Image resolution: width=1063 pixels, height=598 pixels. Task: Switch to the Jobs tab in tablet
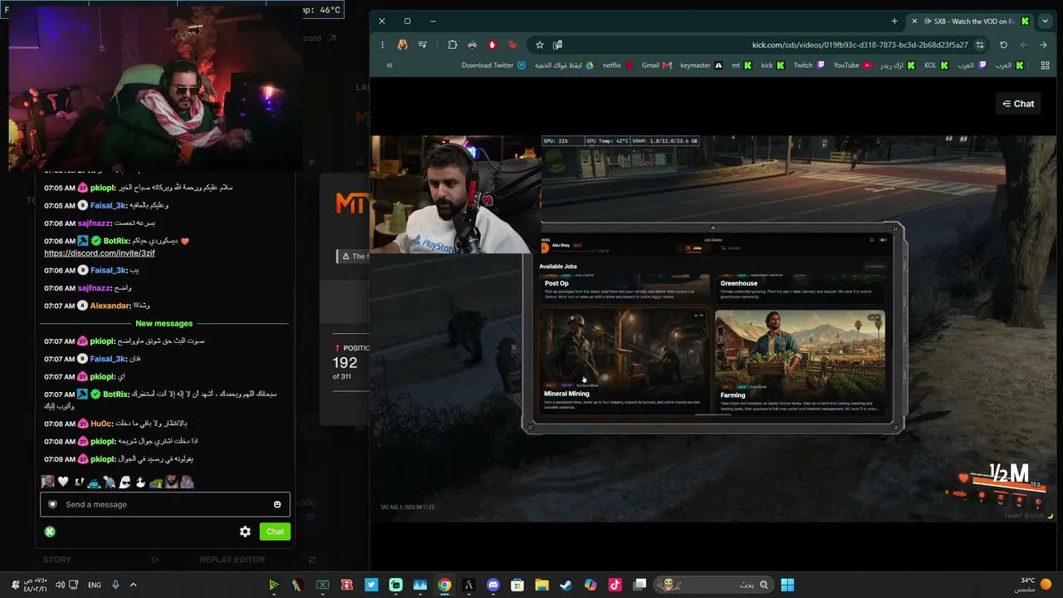click(692, 248)
